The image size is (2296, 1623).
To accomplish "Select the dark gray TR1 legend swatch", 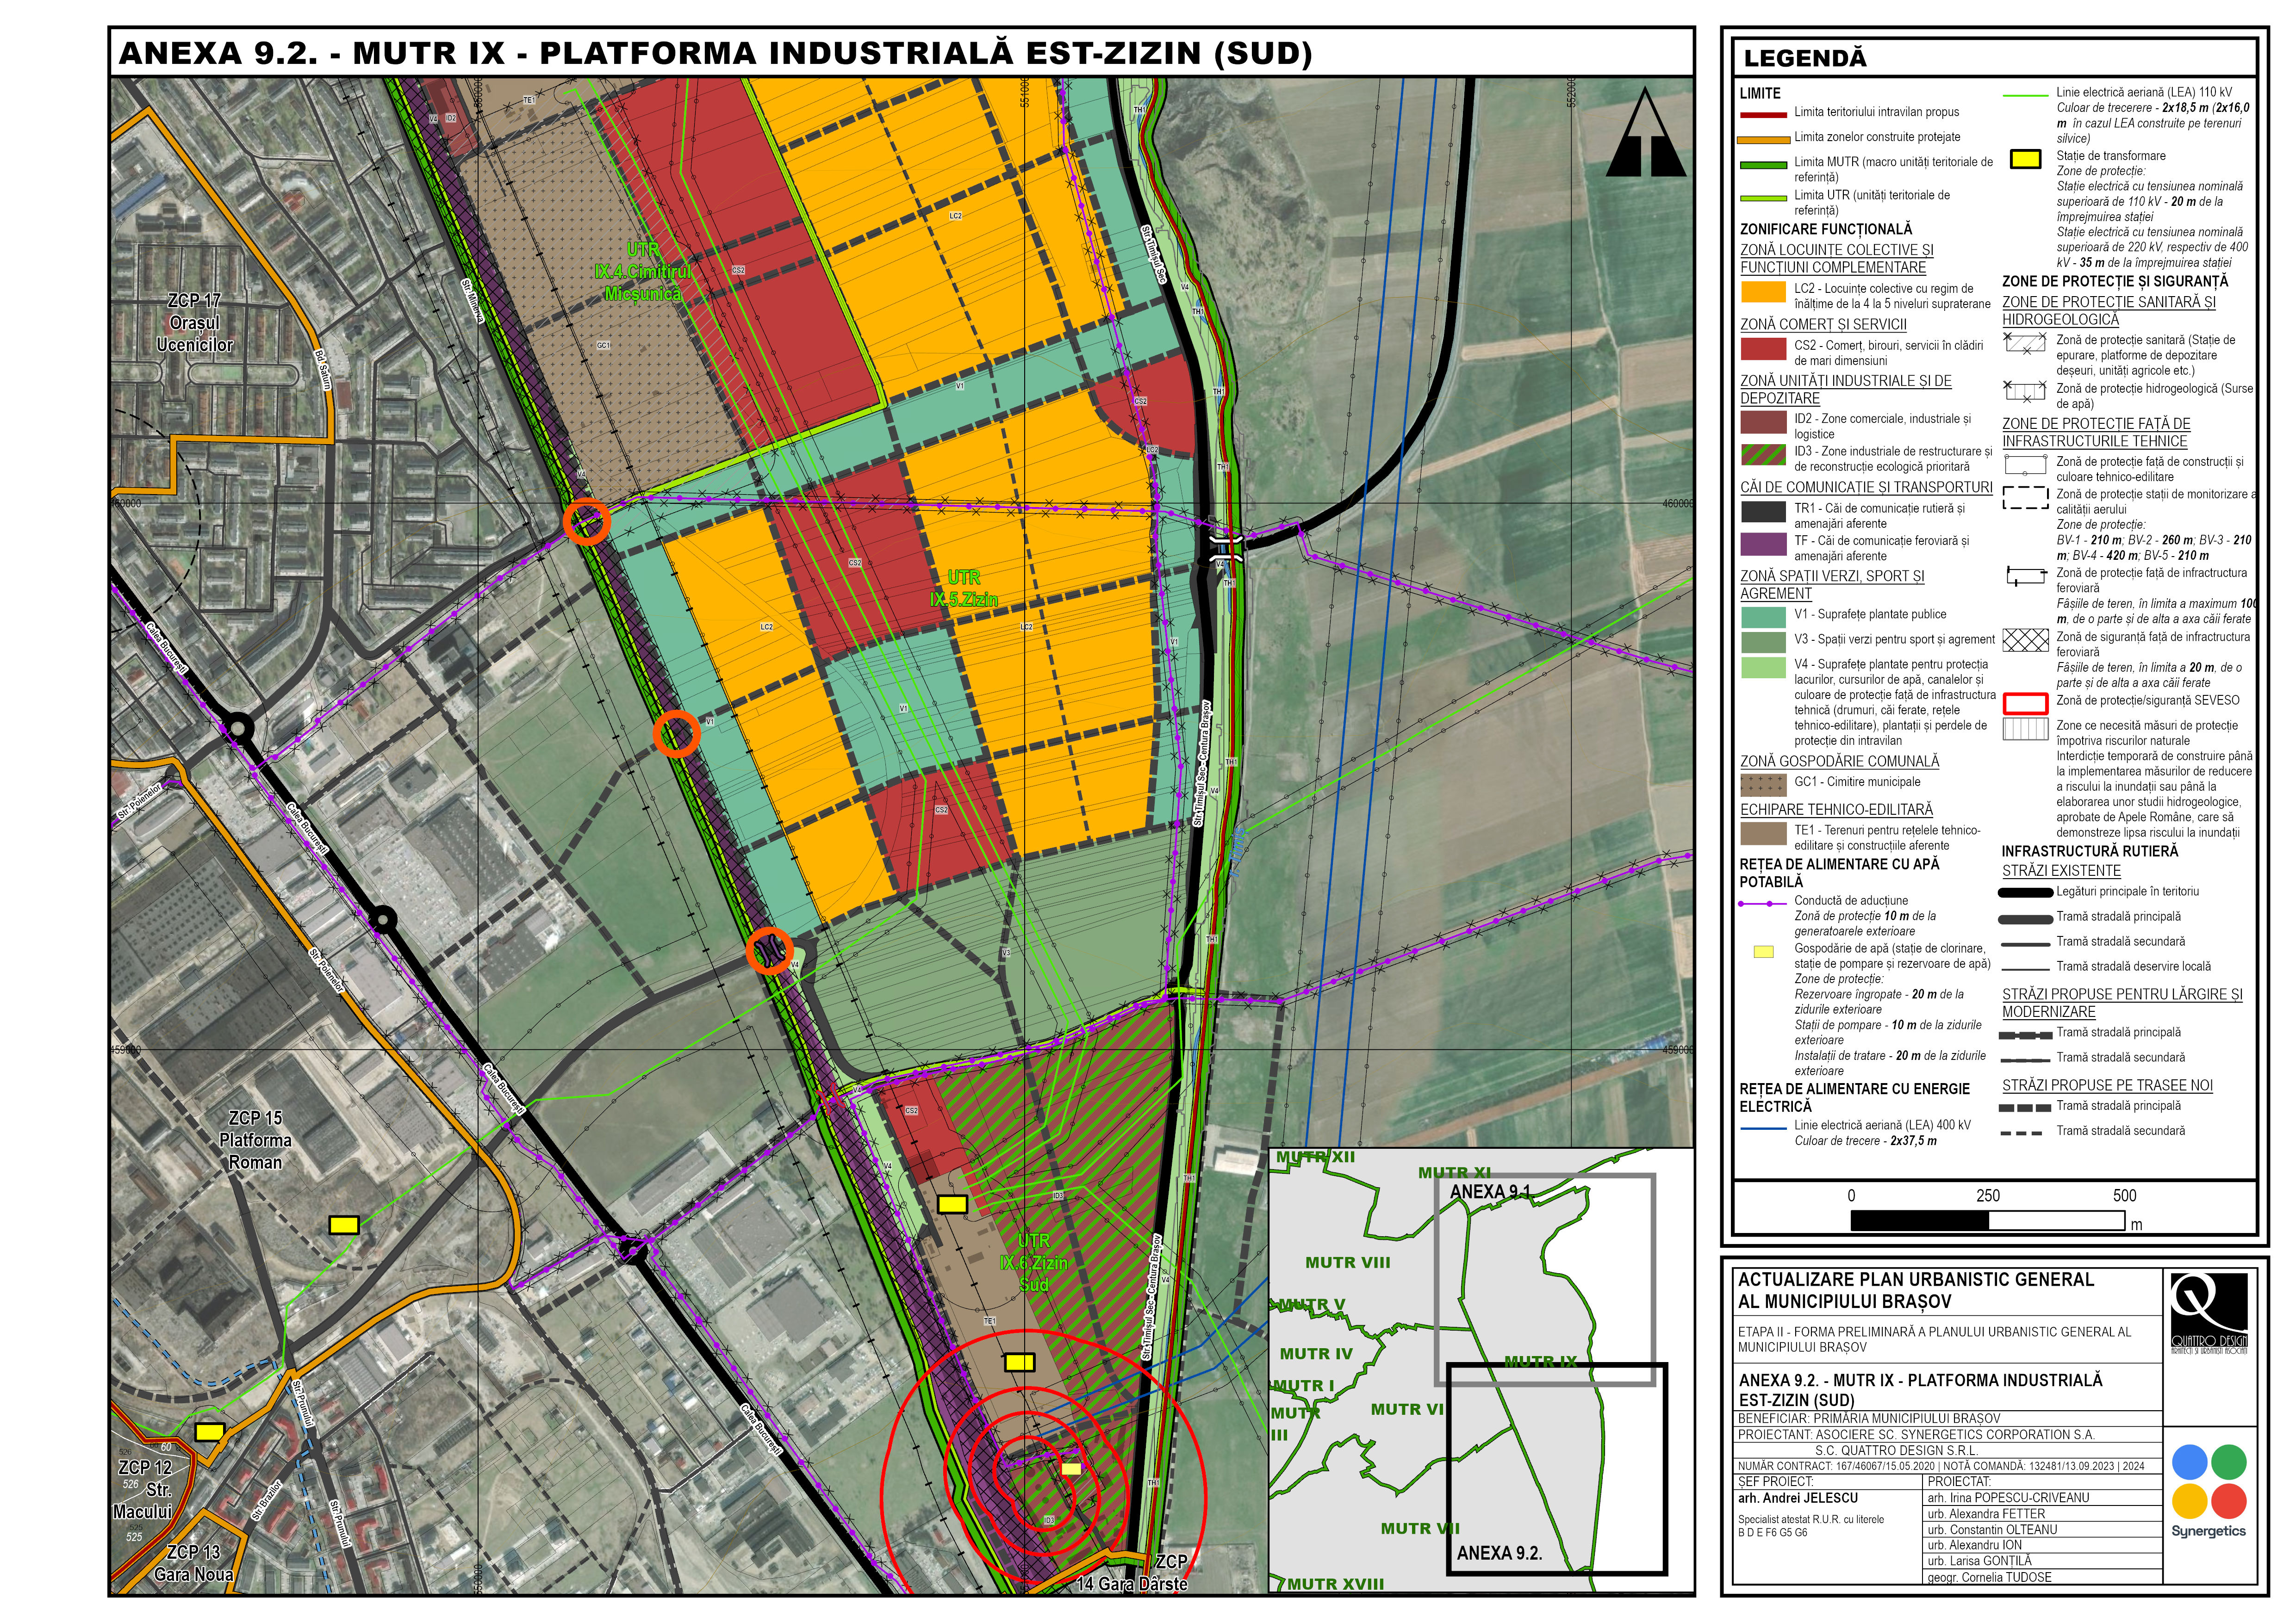I will coord(1762,512).
